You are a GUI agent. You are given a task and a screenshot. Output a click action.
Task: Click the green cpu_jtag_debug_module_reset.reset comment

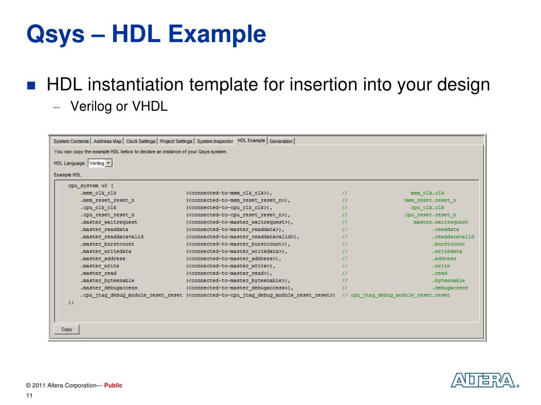tap(400, 295)
